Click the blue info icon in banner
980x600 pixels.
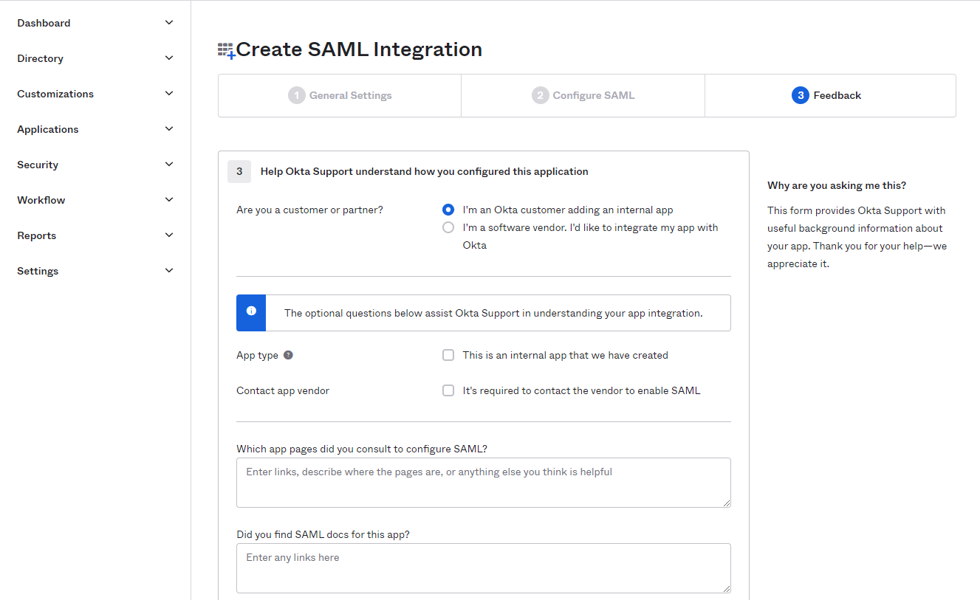pyautogui.click(x=251, y=312)
